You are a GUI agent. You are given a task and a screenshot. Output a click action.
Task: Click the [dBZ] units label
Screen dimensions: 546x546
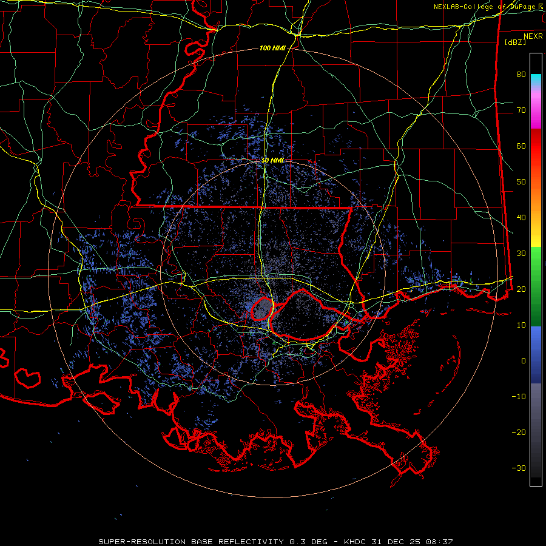coord(515,42)
